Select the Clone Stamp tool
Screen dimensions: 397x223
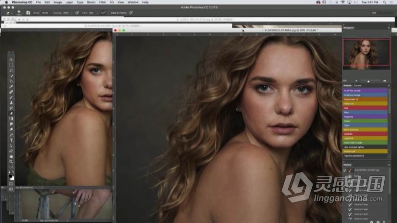11,103
